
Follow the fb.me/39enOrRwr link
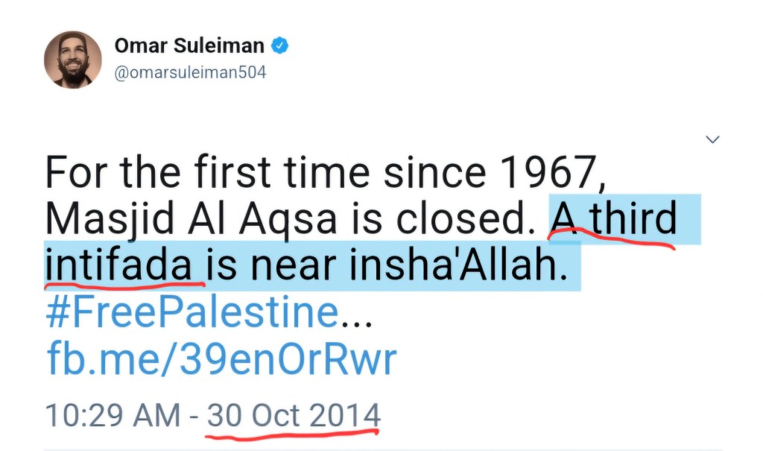tap(221, 361)
